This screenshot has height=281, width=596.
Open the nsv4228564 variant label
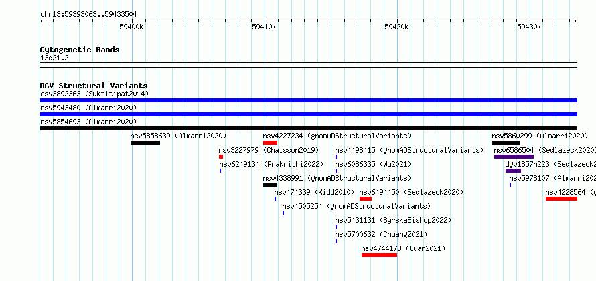tap(571, 192)
